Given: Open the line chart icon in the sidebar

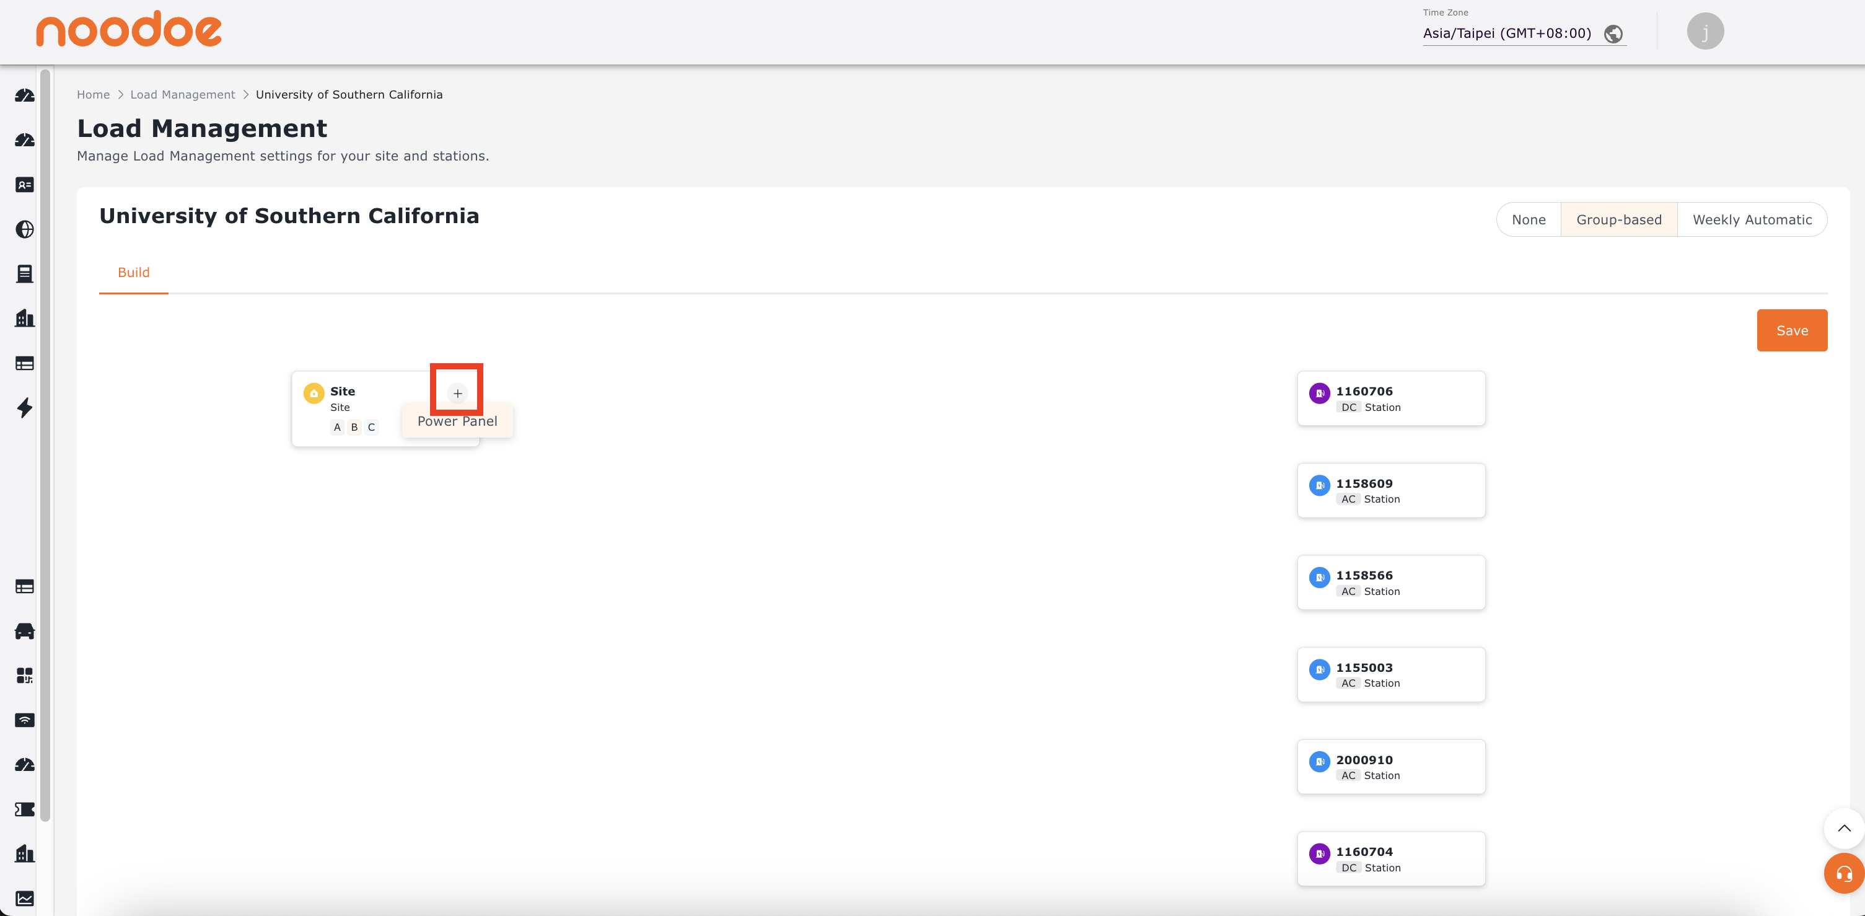Looking at the screenshot, I should tap(25, 899).
